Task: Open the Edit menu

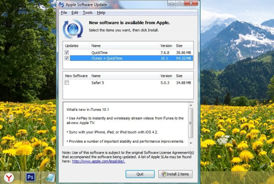Action: 75,12
